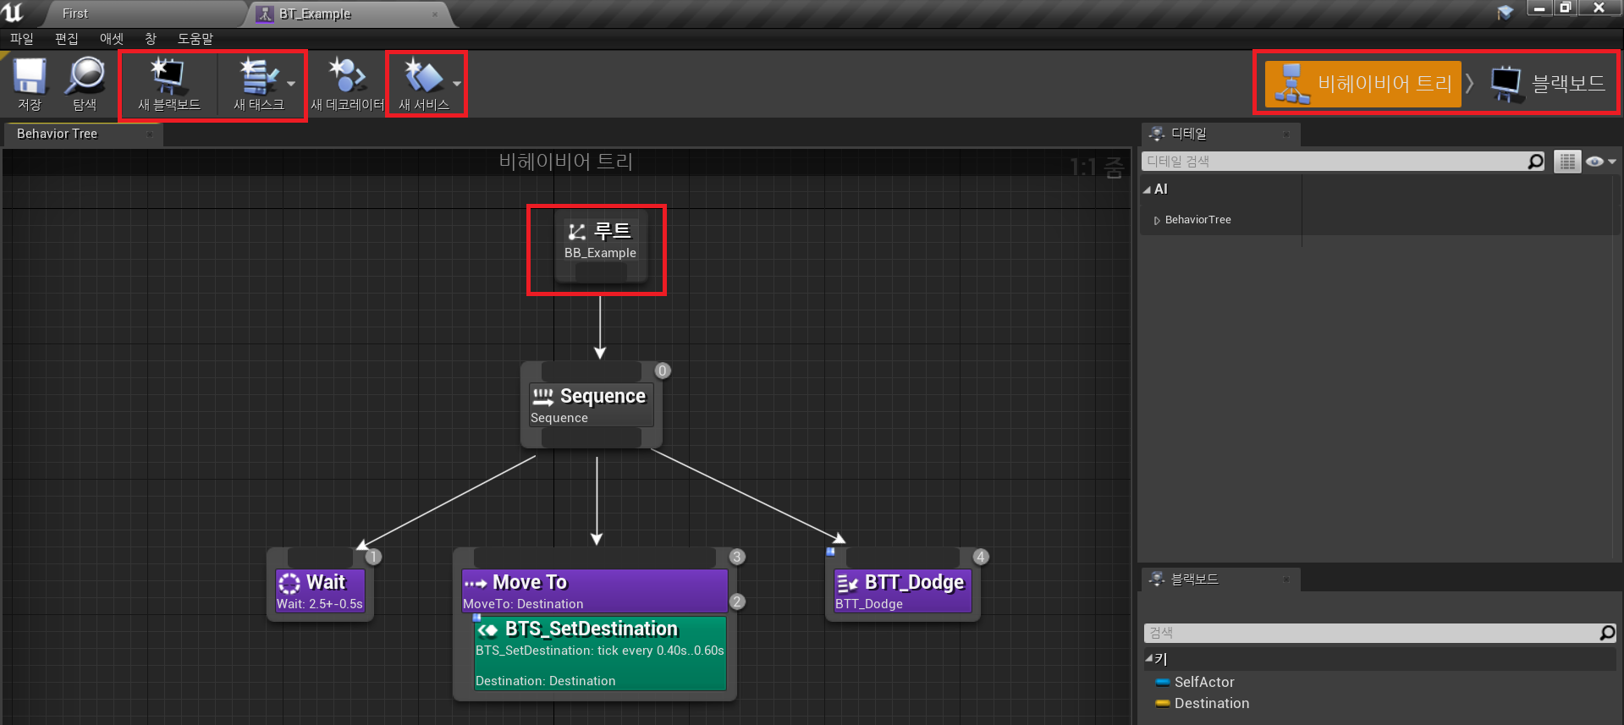The image size is (1624, 725).
Task: Collapse the 키 keys section
Action: coord(1149,658)
